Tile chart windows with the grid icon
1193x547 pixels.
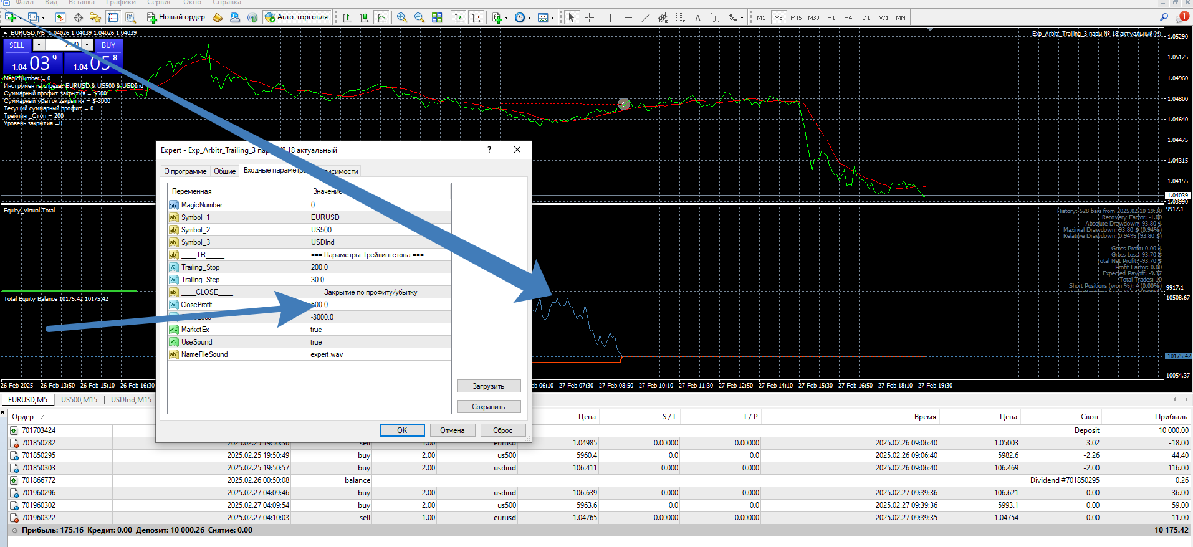click(x=437, y=17)
